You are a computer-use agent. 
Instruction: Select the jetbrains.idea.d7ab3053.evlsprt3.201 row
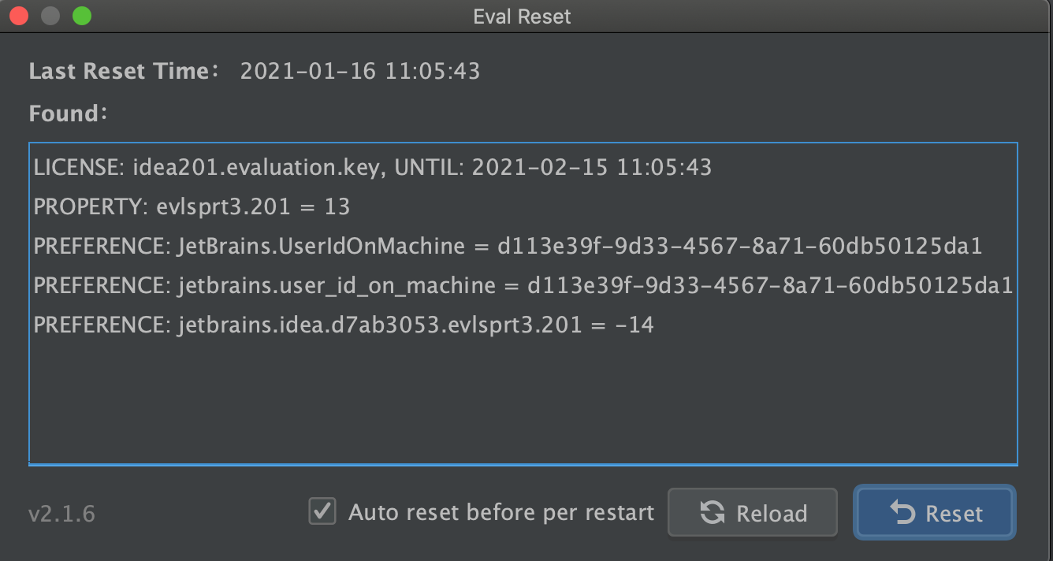pos(344,325)
